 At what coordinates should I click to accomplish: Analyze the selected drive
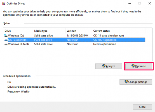[109, 66]
